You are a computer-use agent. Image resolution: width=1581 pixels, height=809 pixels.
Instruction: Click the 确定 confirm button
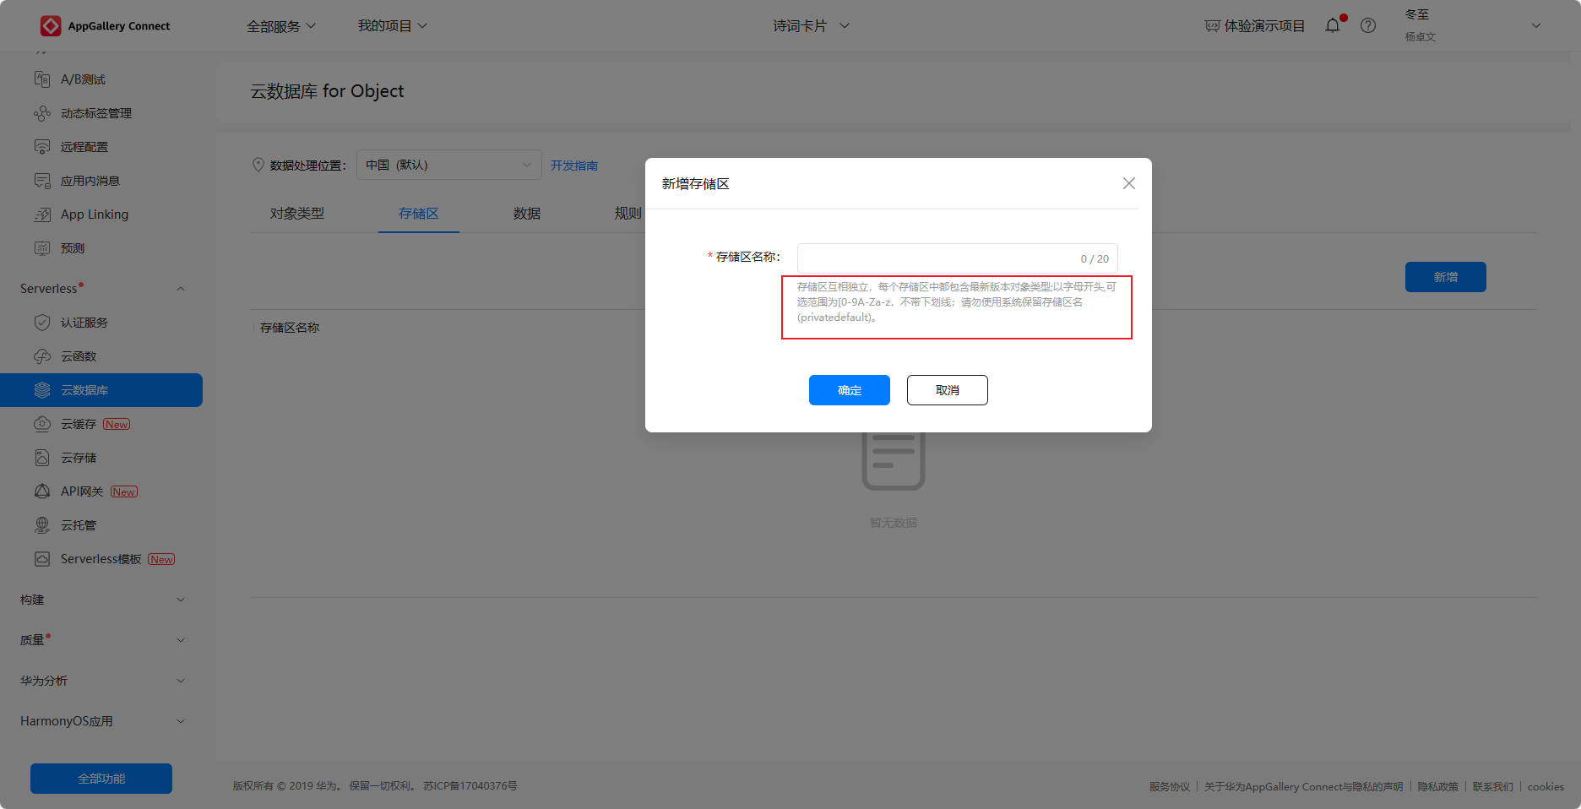pos(850,390)
